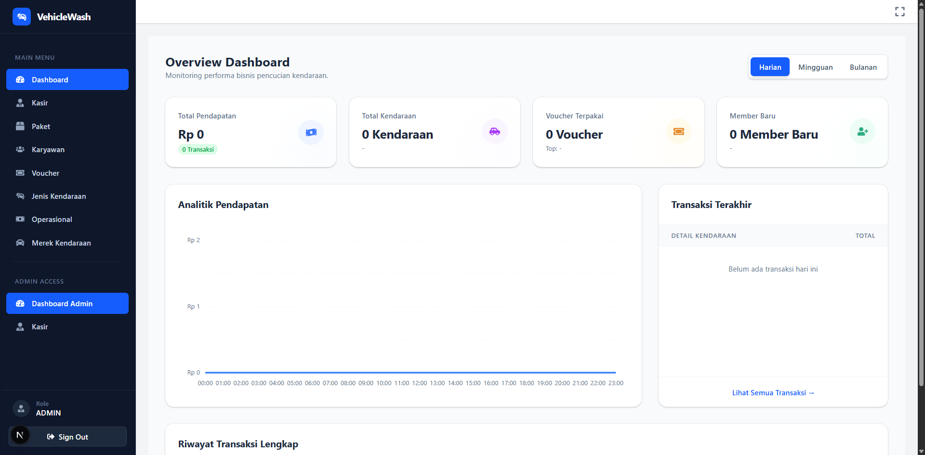This screenshot has width=925, height=455.
Task: Toggle fullscreen mode icon
Action: pos(899,12)
